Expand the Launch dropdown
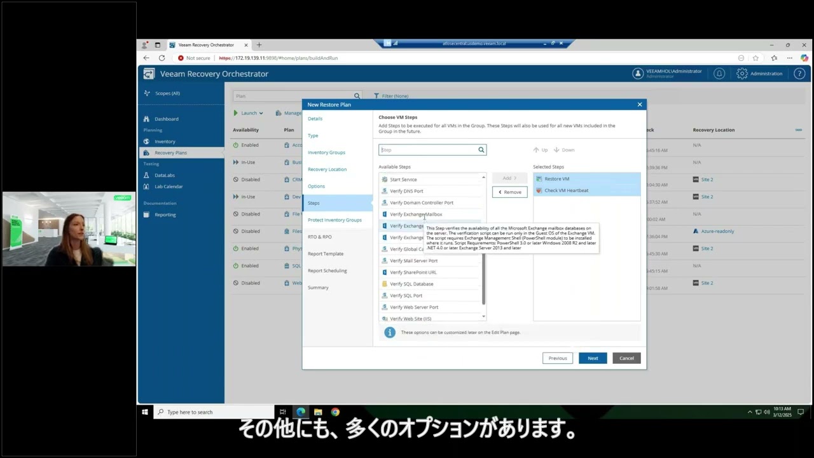814x458 pixels. pyautogui.click(x=249, y=113)
